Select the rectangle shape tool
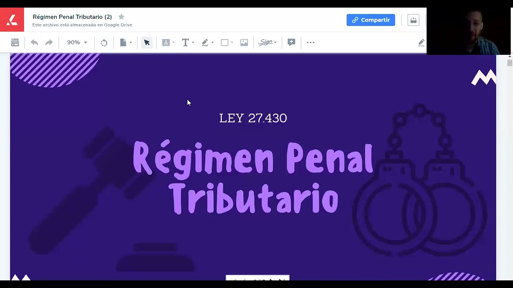This screenshot has height=288, width=513. (224, 42)
